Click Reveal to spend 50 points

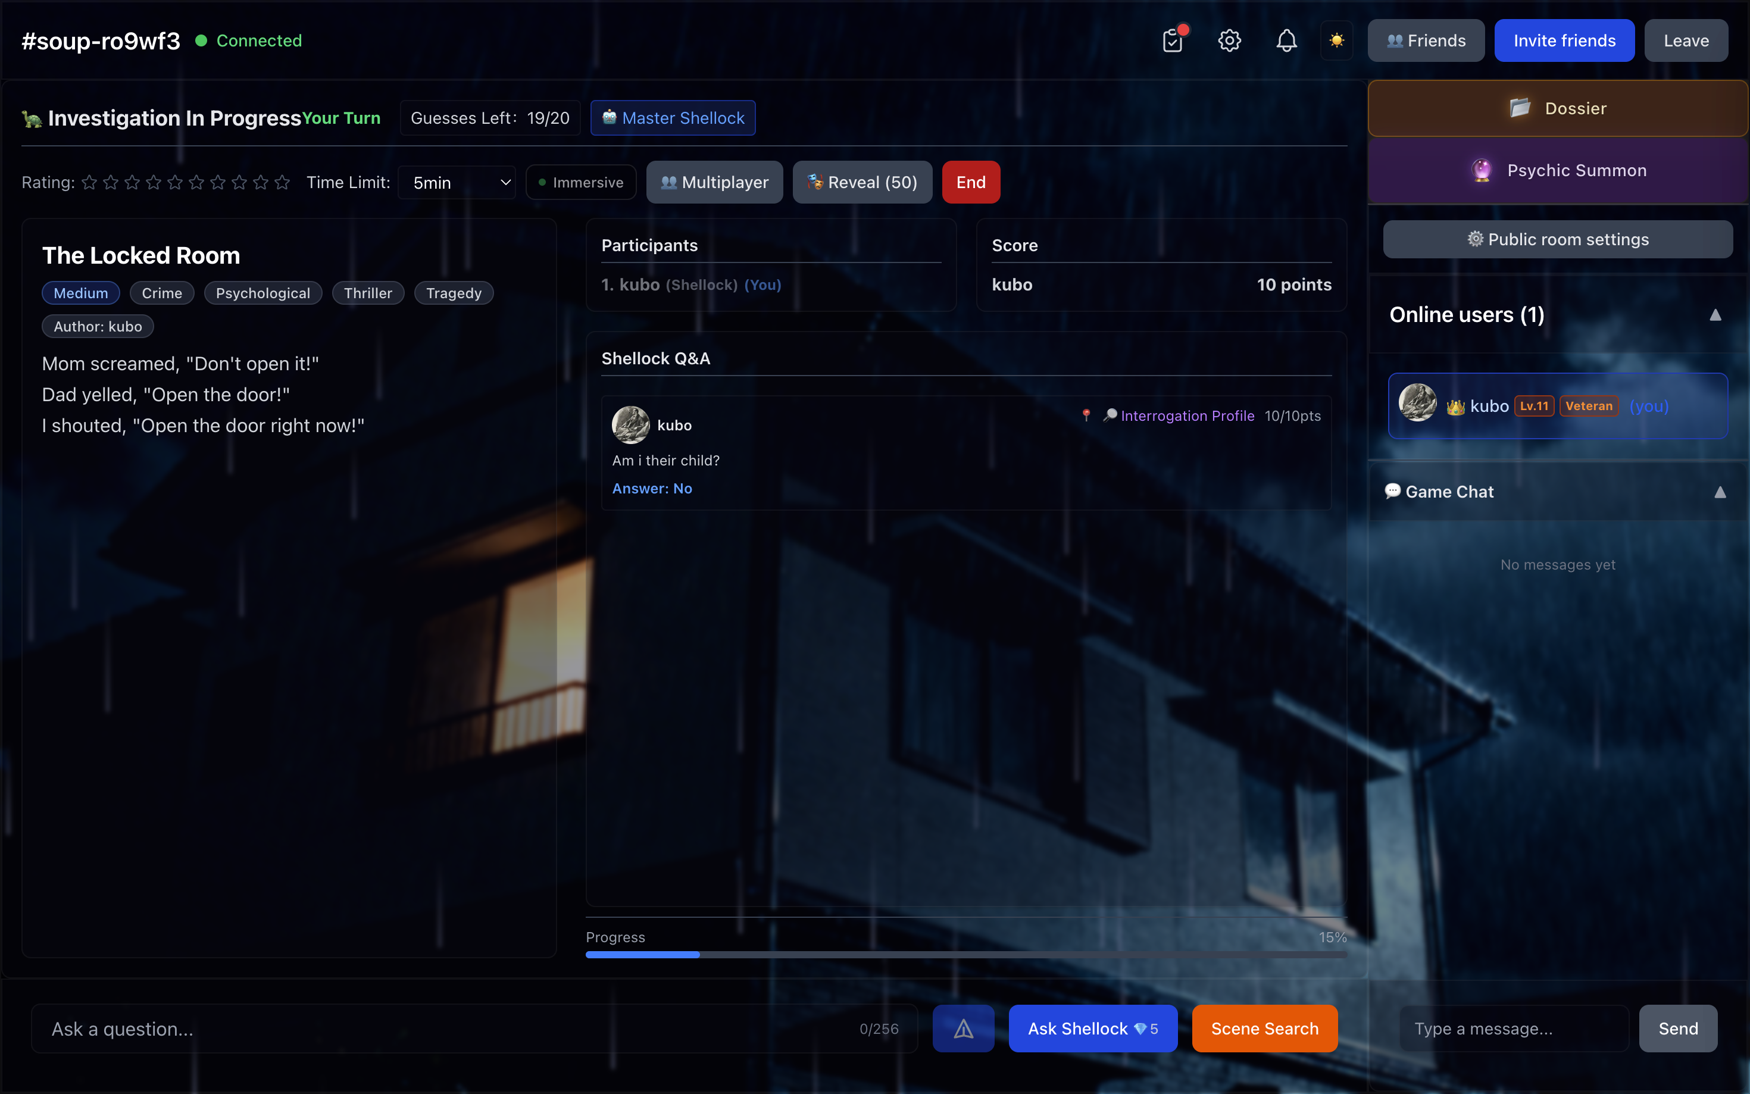click(x=862, y=182)
